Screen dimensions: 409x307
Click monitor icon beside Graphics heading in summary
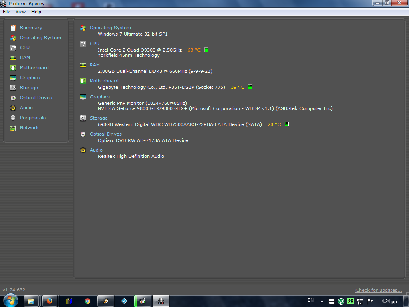[83, 97]
